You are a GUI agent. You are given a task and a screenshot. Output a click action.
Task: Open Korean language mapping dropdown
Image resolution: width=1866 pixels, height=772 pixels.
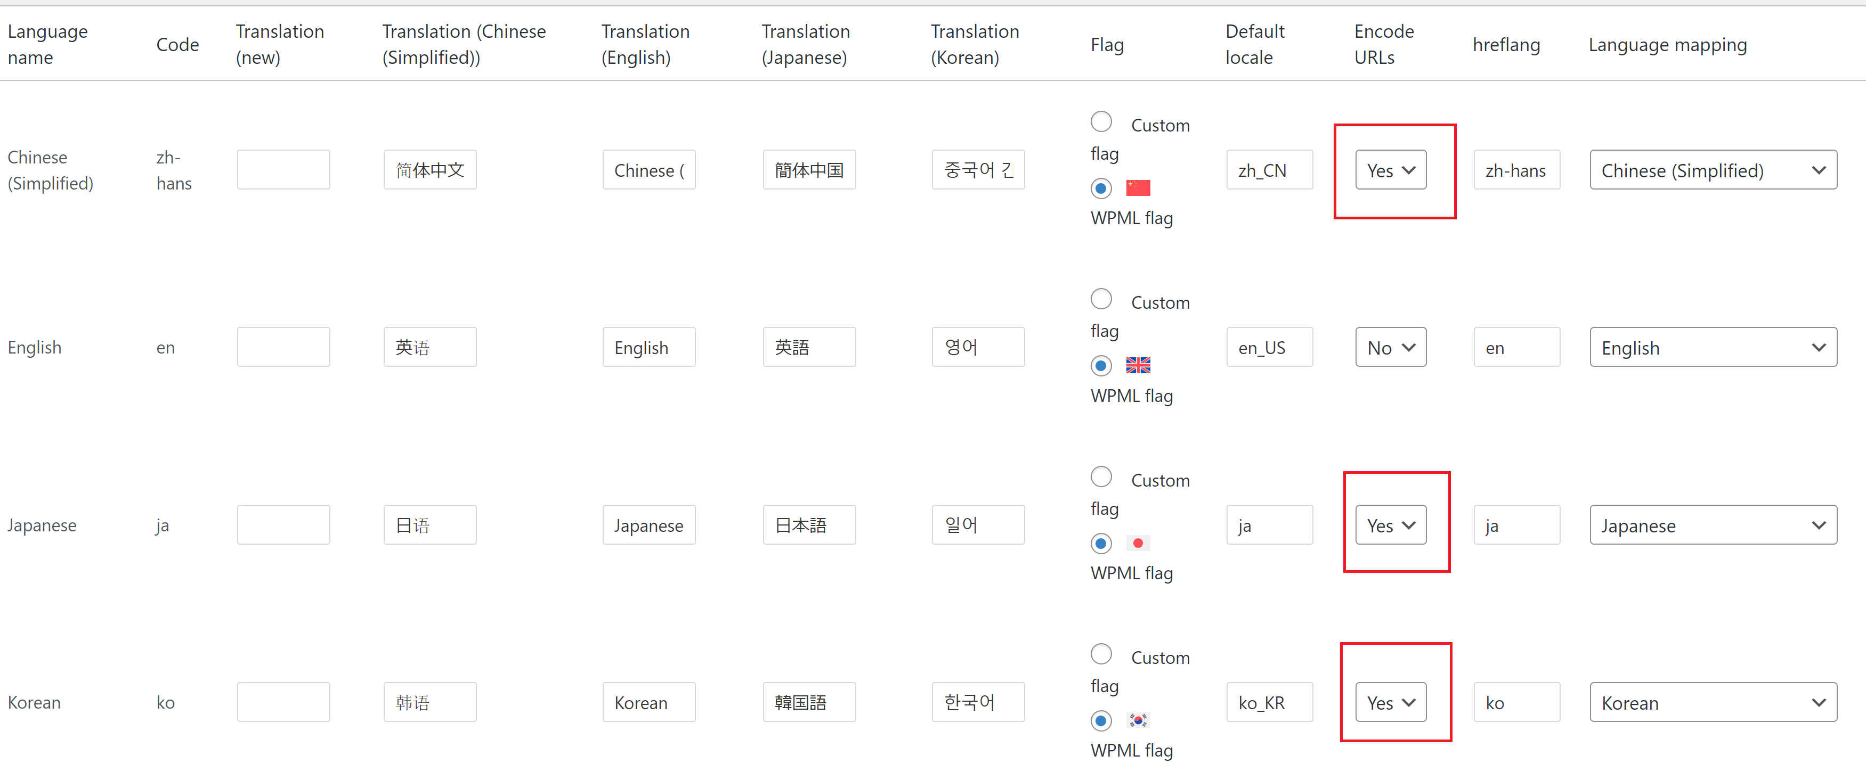tap(1713, 703)
